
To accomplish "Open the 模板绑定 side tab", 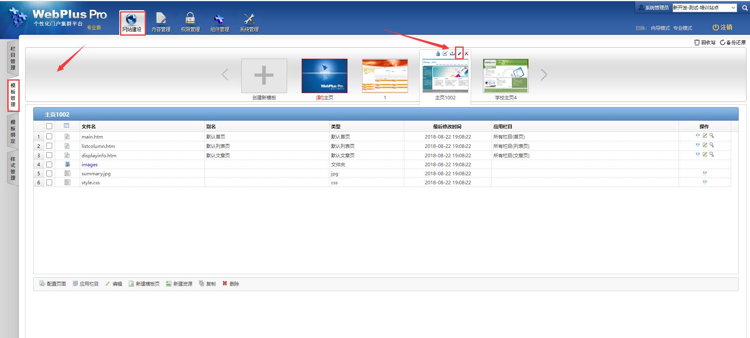I will 13,132.
